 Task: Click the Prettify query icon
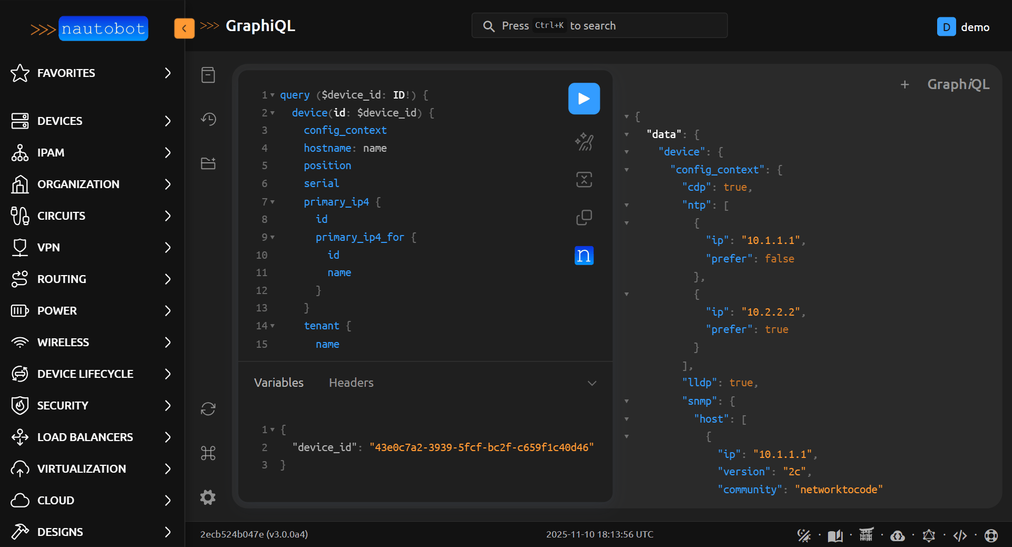[x=583, y=142]
